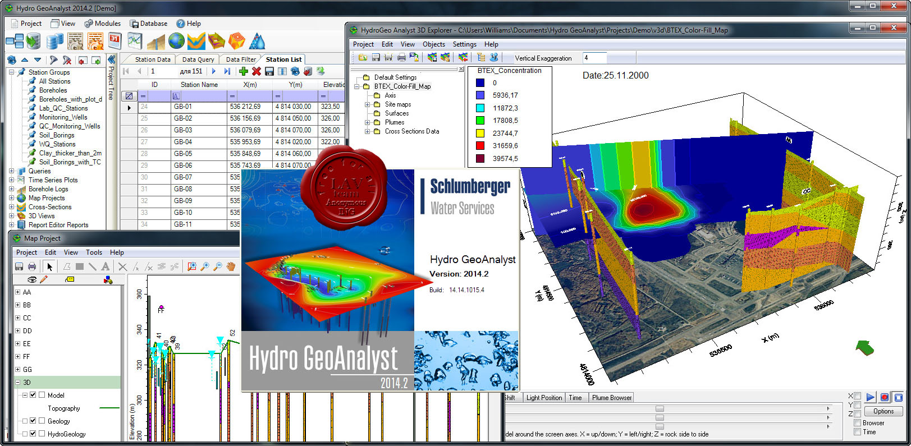This screenshot has height=446, width=911.
Task: Open the Database menu
Action: coord(149,24)
